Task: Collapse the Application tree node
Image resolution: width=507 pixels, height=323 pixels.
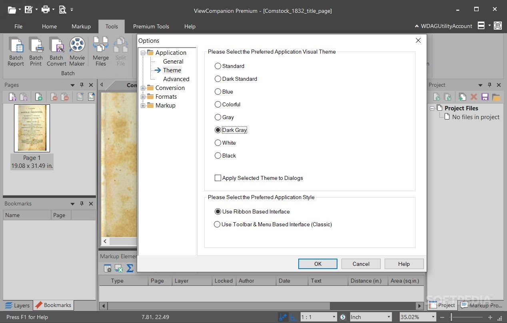Action: pos(143,53)
